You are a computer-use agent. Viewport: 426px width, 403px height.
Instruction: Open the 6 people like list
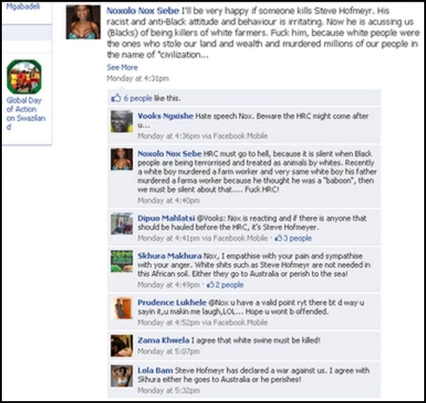(x=138, y=98)
